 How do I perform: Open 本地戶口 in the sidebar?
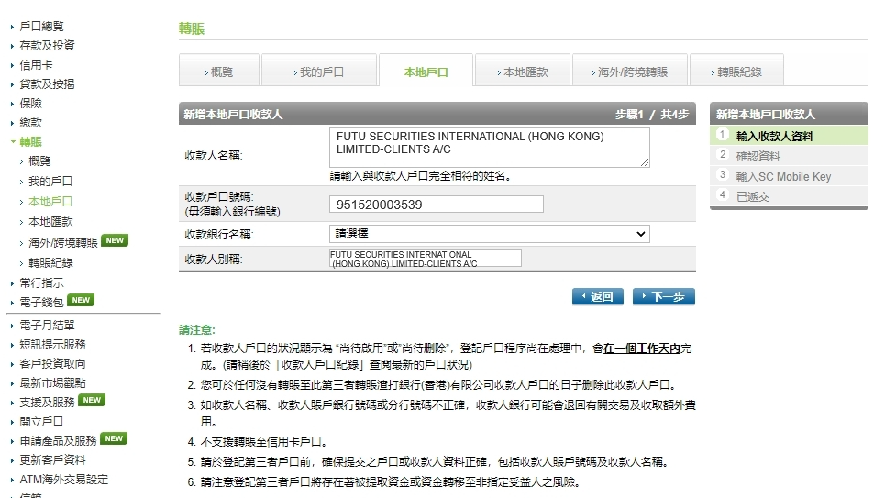[50, 201]
